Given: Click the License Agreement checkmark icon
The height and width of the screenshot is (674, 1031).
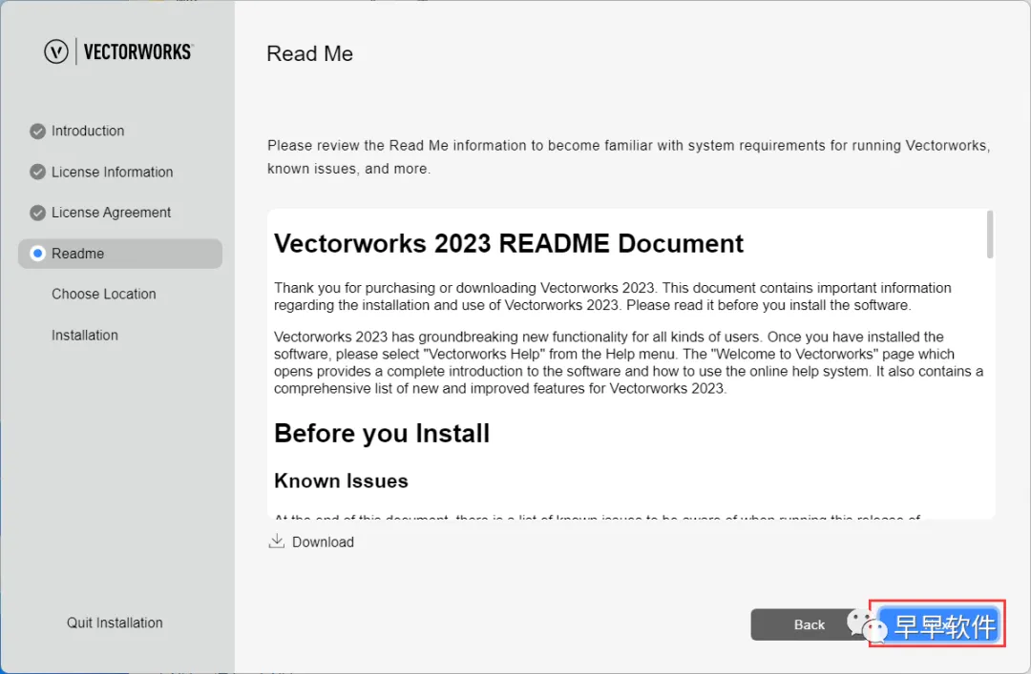Looking at the screenshot, I should click(x=37, y=213).
